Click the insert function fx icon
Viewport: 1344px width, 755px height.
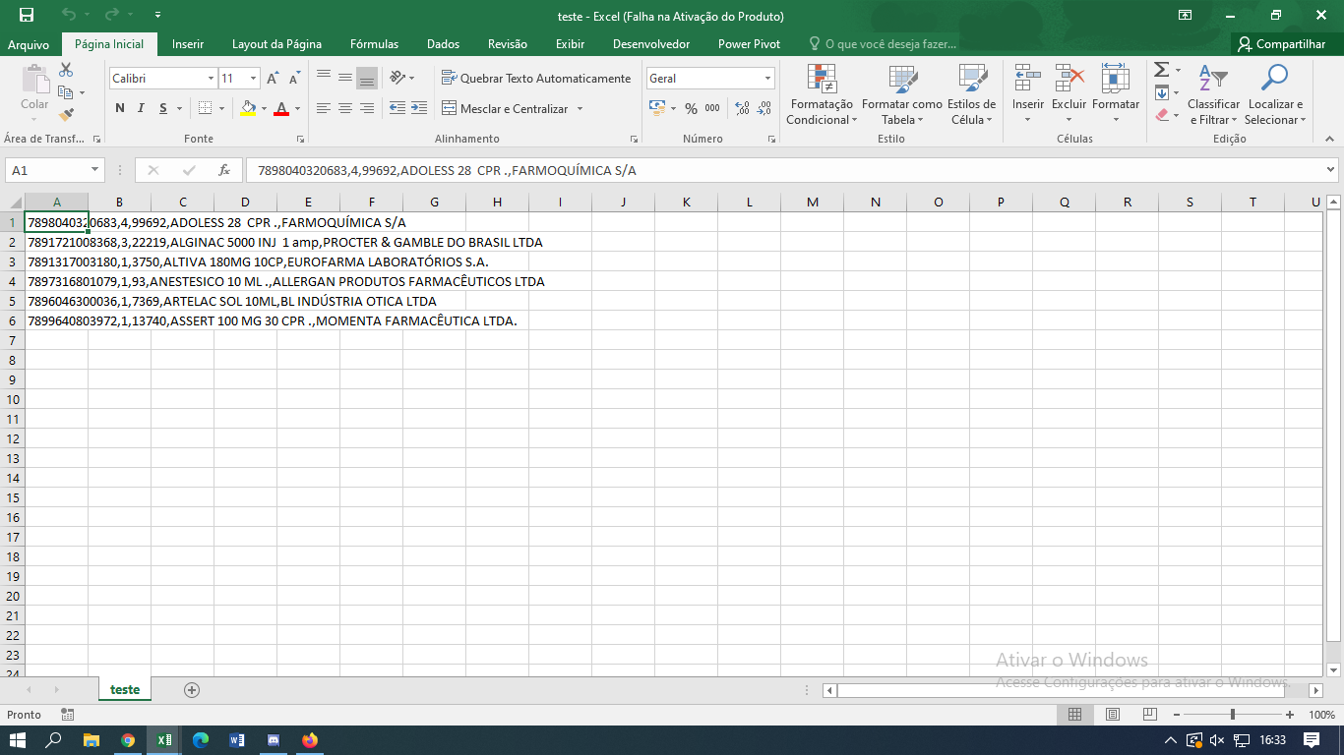coord(224,170)
